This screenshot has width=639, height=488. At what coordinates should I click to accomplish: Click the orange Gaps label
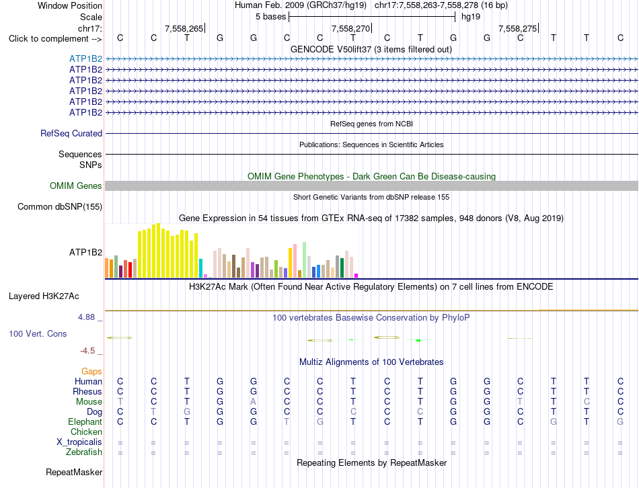tap(91, 372)
